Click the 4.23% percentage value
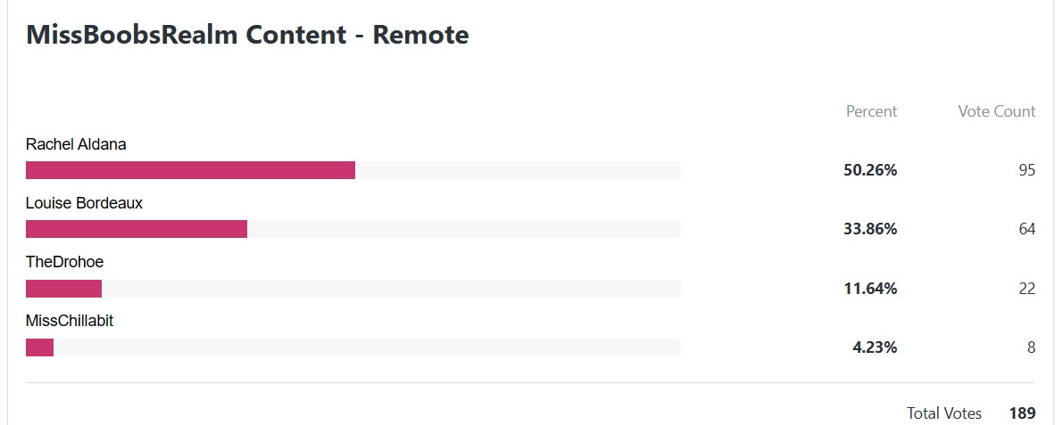1063x425 pixels. (x=875, y=347)
